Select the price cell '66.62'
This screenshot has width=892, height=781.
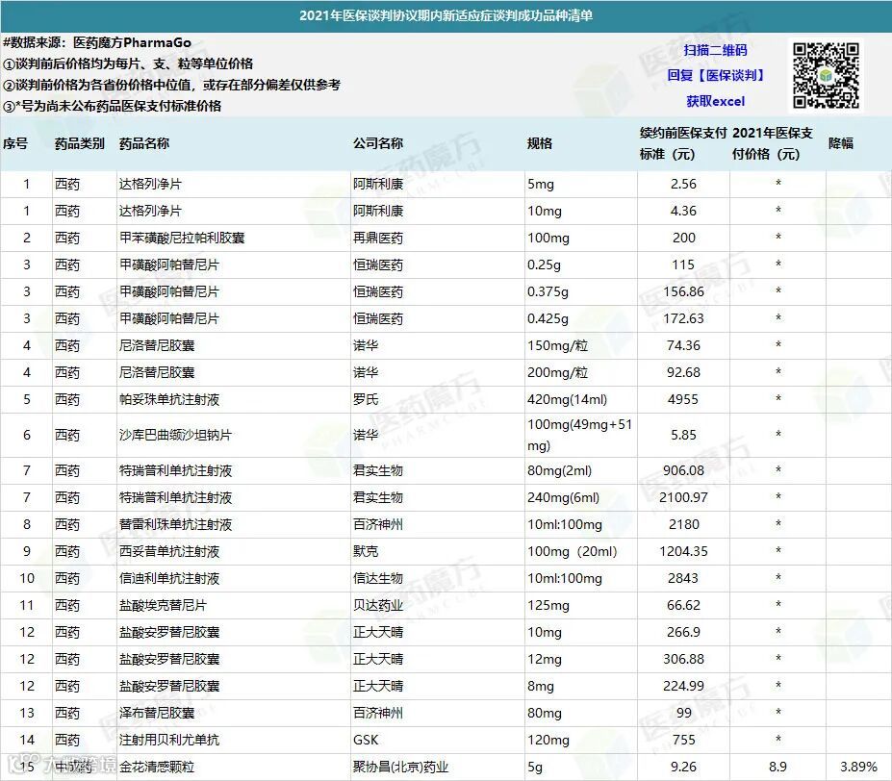[683, 605]
